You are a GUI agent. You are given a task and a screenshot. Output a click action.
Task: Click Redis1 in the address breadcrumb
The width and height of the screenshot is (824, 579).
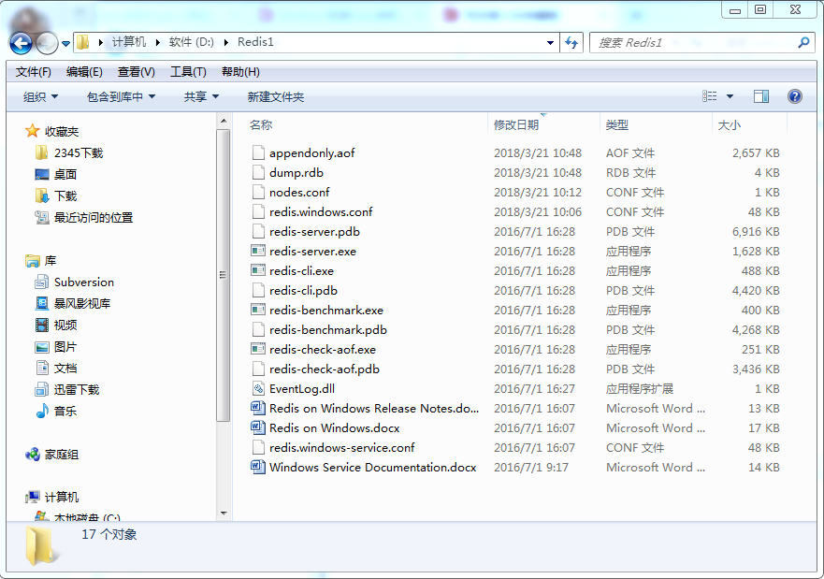(x=255, y=42)
